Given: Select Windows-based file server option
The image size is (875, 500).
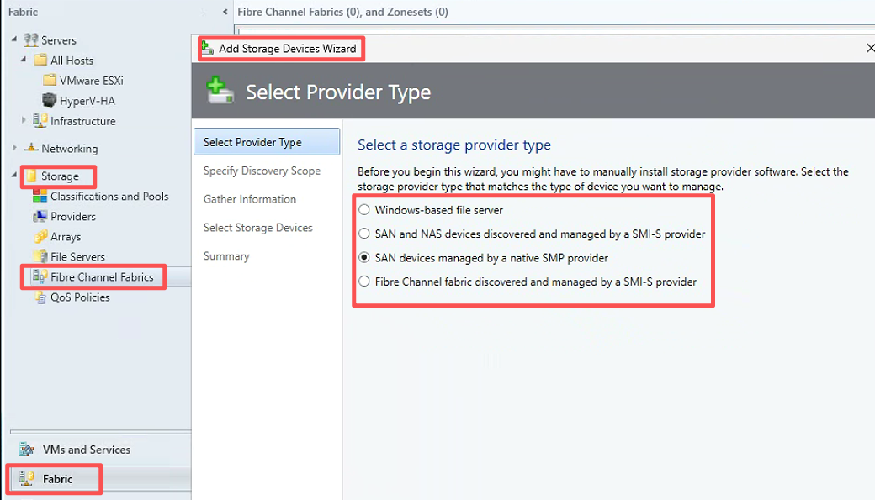Looking at the screenshot, I should 363,210.
